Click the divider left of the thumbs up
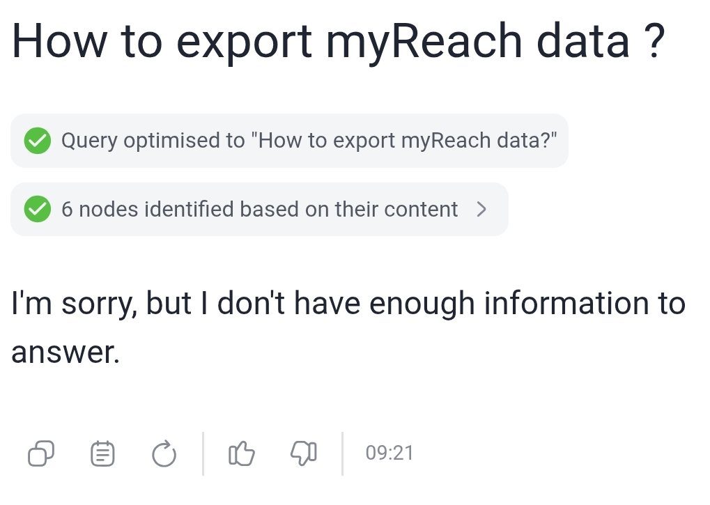This screenshot has height=505, width=710. coord(203,453)
